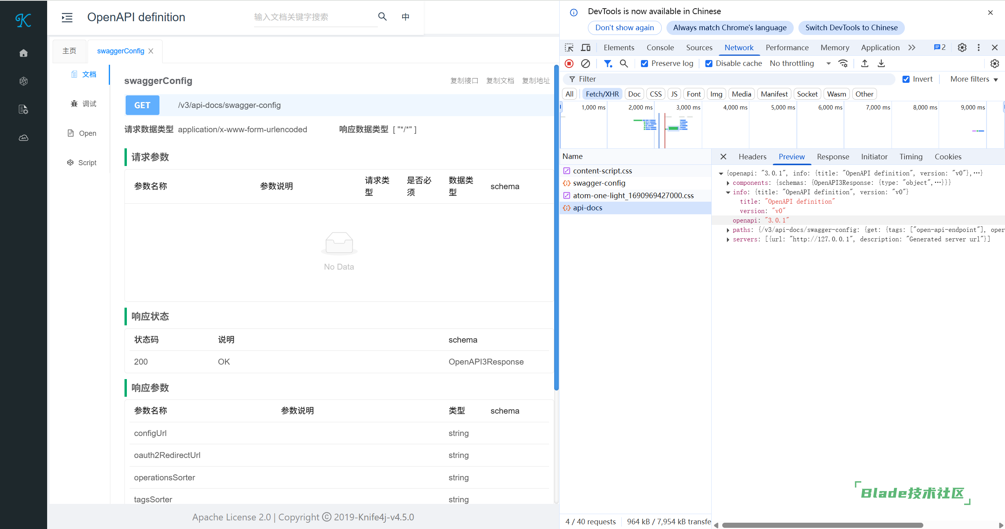Click the inspect element selector icon
1005x529 pixels.
click(x=569, y=47)
